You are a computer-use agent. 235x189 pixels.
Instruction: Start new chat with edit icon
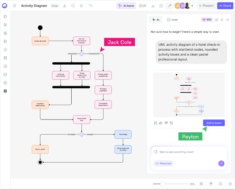(216, 20)
